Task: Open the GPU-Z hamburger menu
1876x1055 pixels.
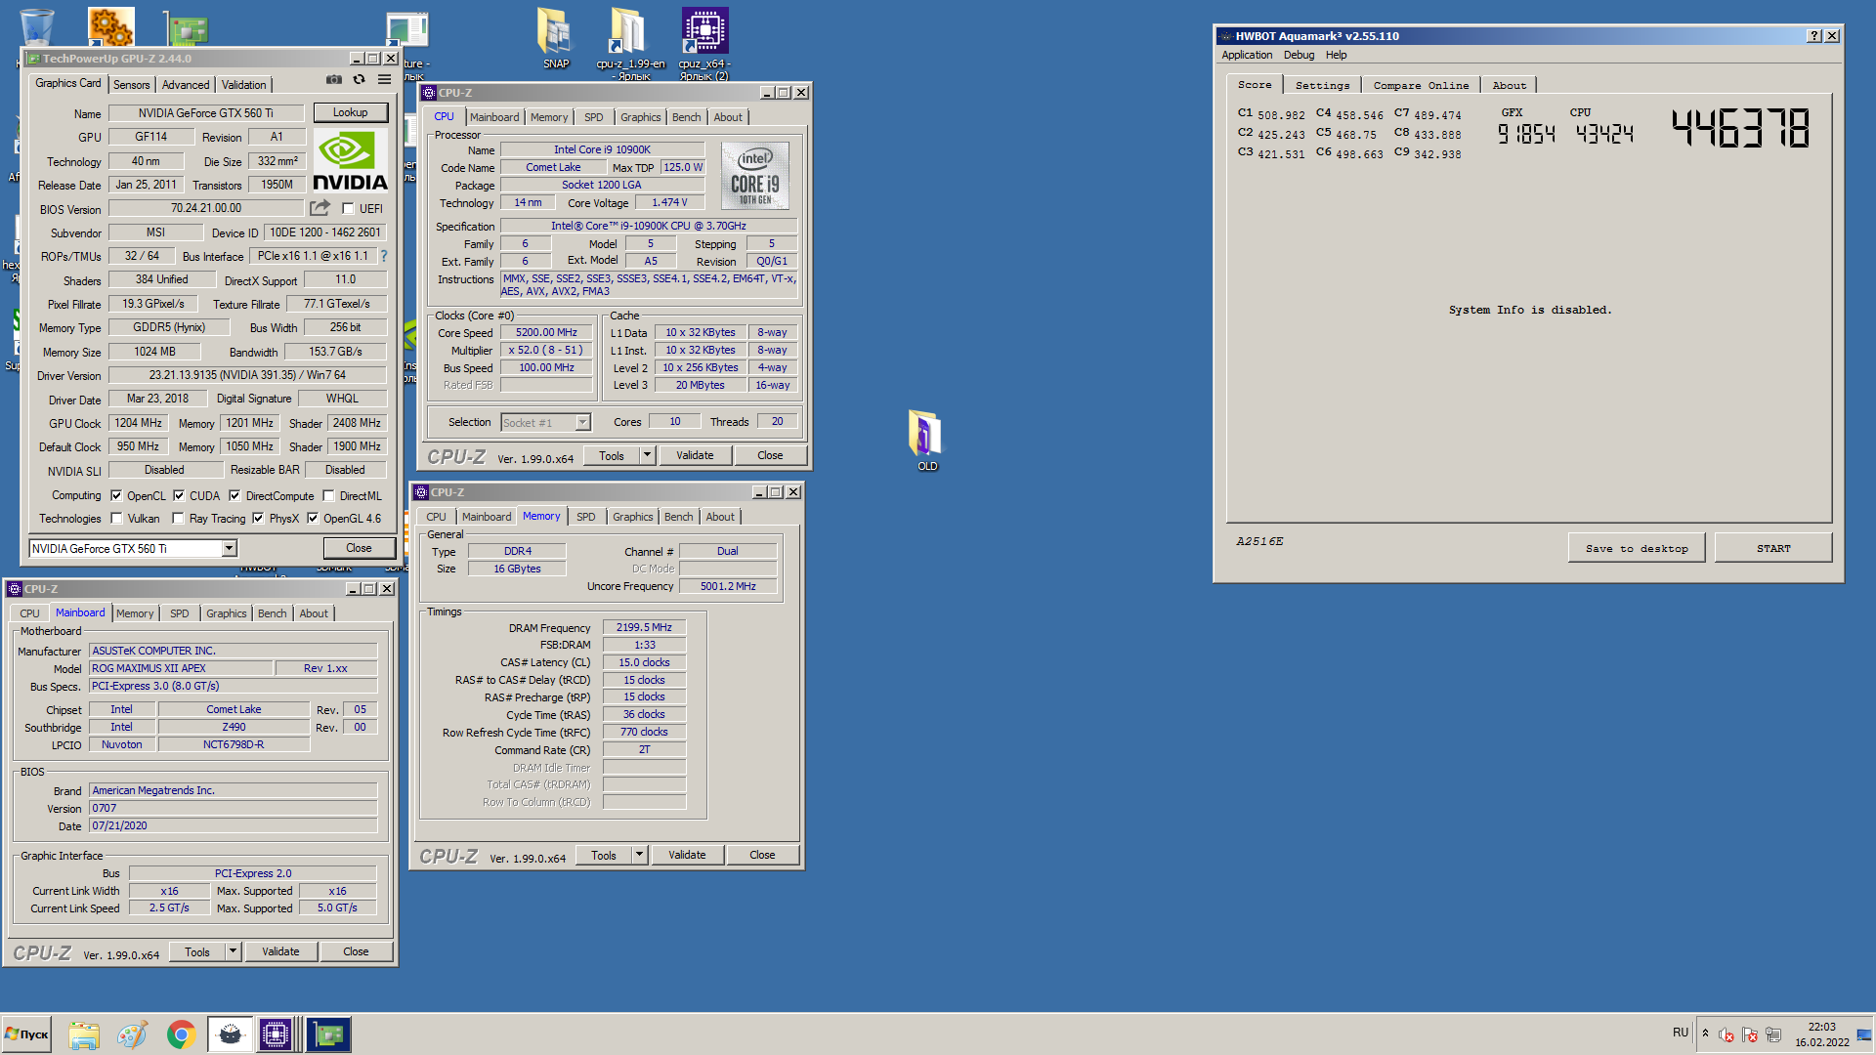Action: [385, 80]
